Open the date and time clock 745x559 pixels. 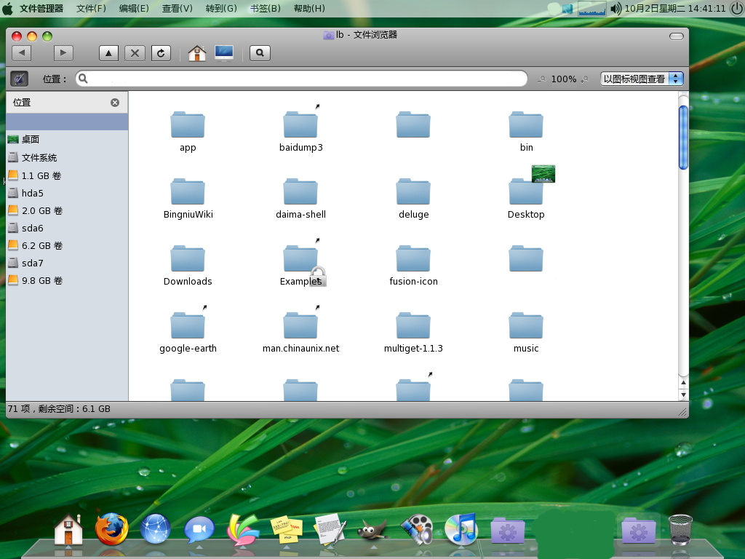pyautogui.click(x=675, y=9)
